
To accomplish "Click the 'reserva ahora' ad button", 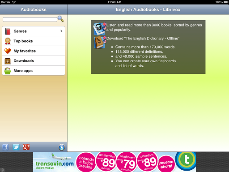I will 166,164.
